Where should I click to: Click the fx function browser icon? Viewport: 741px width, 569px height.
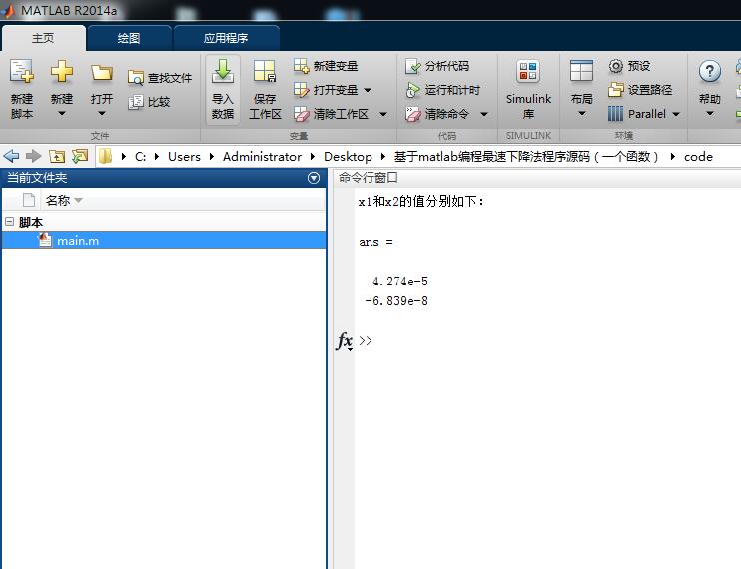344,340
